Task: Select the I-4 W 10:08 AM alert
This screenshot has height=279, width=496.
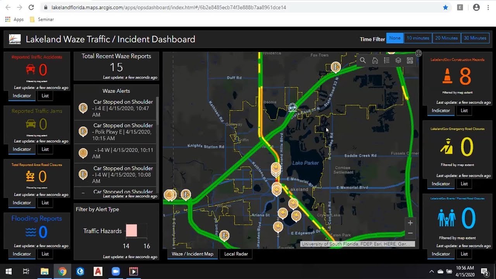Action: click(x=115, y=174)
